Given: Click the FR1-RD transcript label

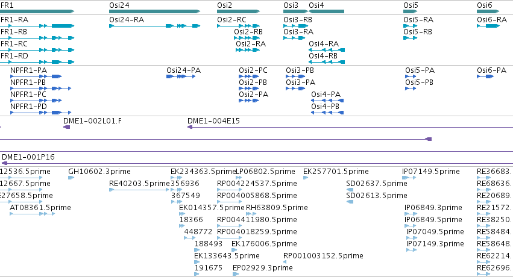Looking at the screenshot, I should 14,56.
